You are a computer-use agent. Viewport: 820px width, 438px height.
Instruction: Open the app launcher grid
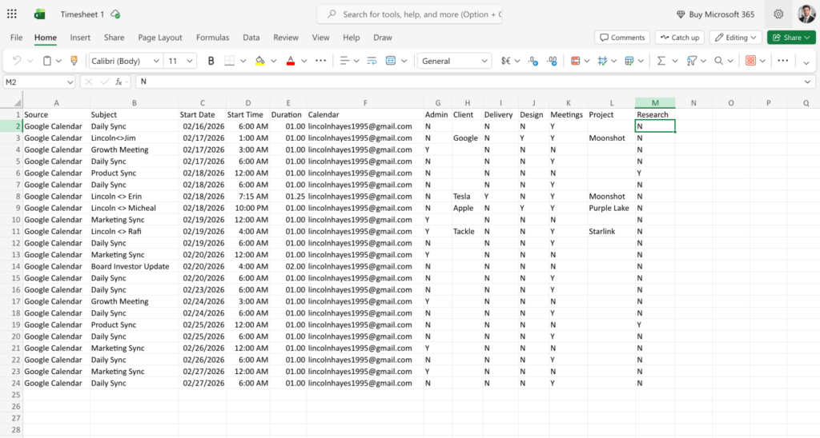tap(11, 14)
